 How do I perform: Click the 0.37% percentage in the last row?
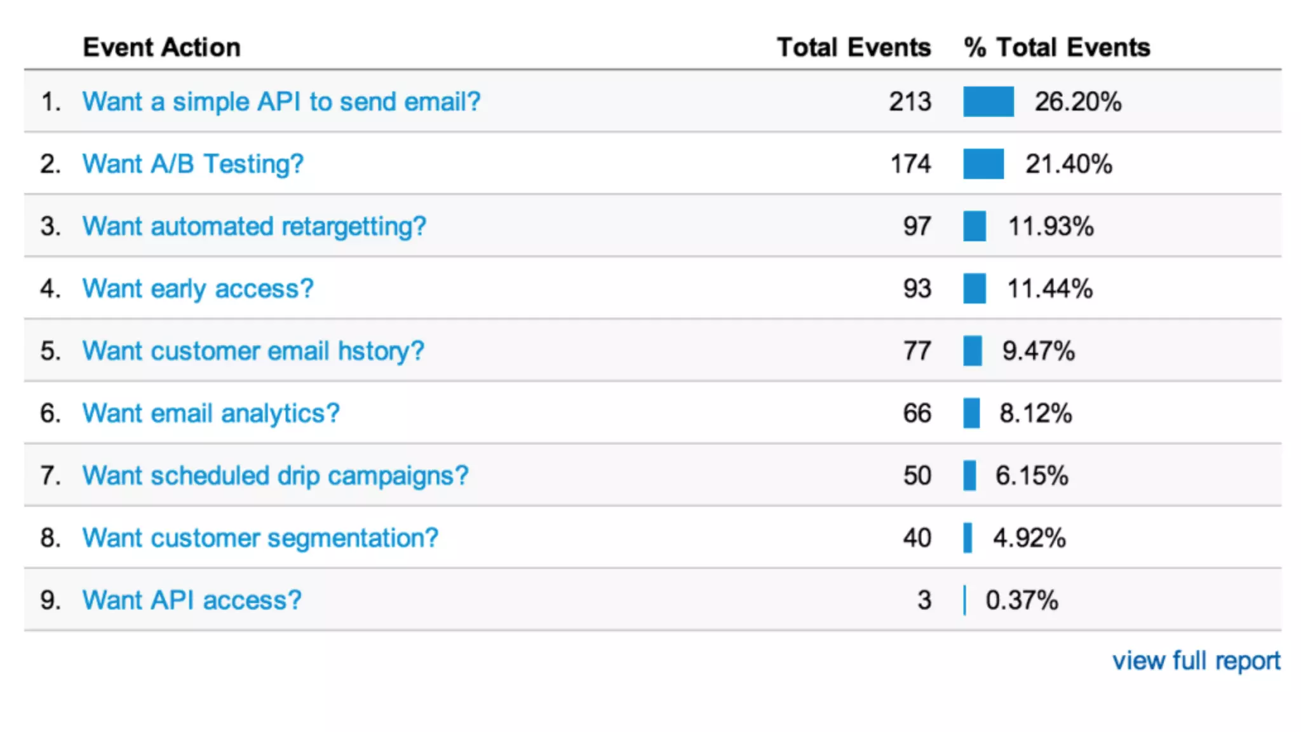[1021, 600]
